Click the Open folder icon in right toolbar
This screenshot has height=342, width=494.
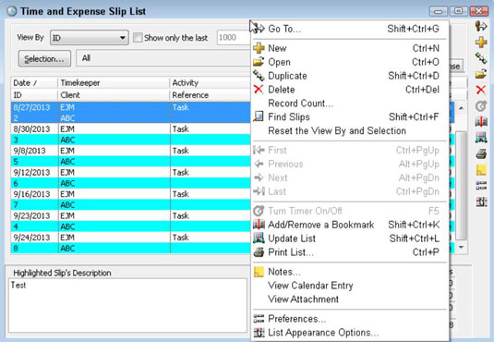(481, 74)
